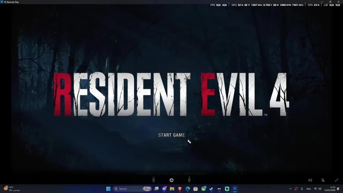The width and height of the screenshot is (343, 193).
Task: Open Microsoft Store from the taskbar
Action: [x=196, y=189]
